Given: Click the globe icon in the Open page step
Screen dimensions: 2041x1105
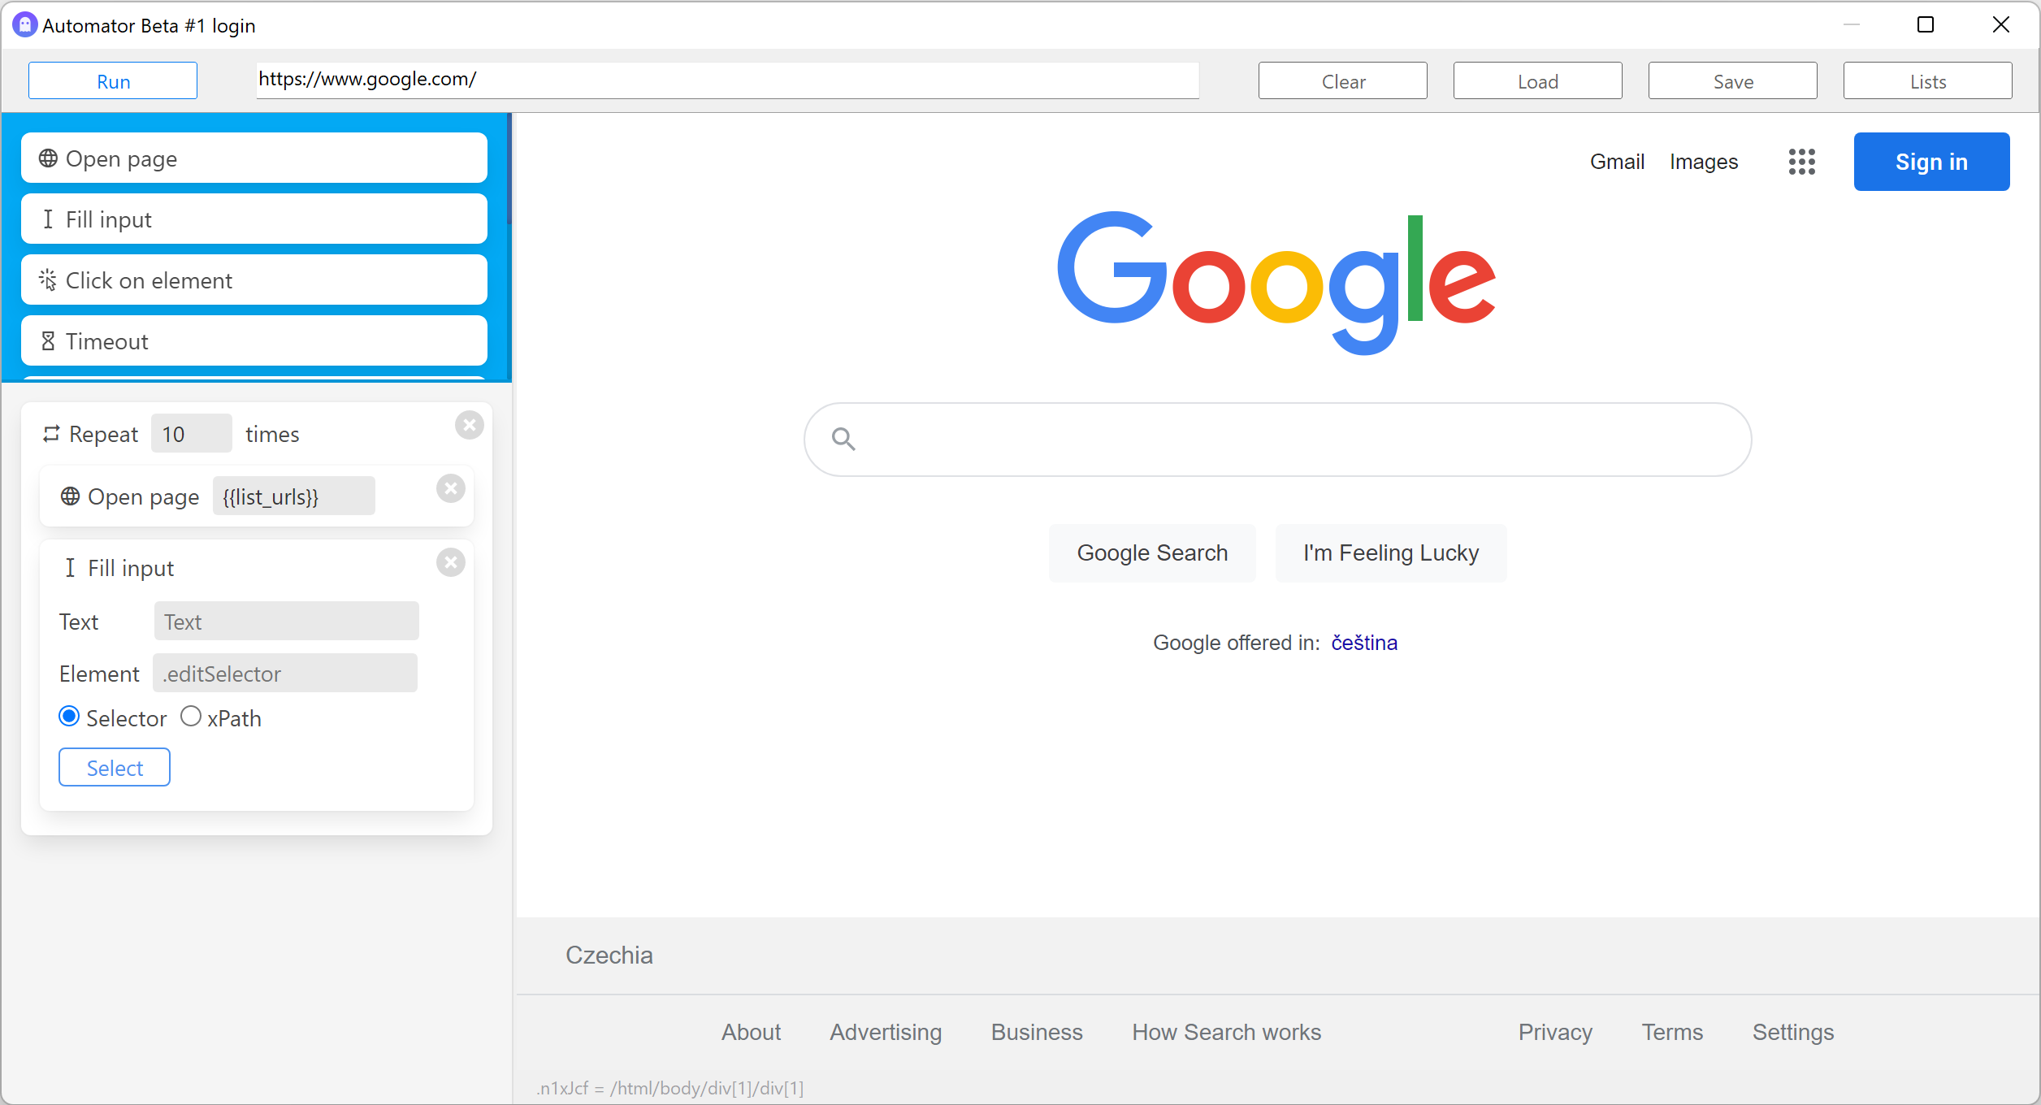Looking at the screenshot, I should (x=71, y=496).
